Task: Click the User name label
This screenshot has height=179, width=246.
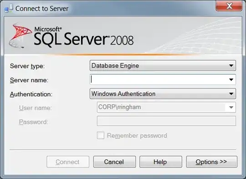Action: (x=36, y=108)
